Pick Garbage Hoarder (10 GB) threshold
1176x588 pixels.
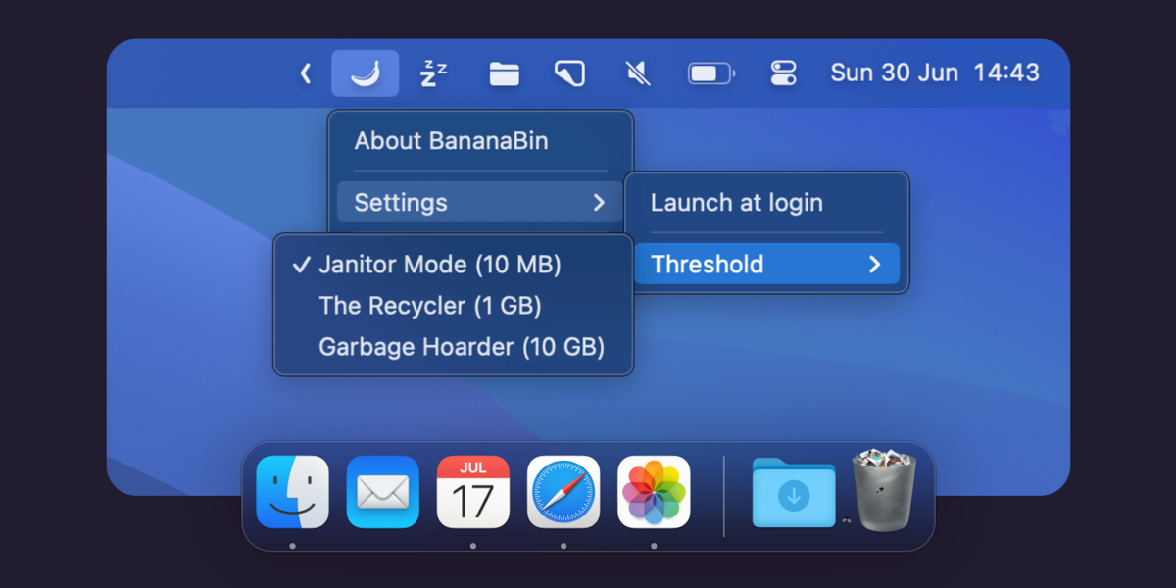tap(454, 347)
